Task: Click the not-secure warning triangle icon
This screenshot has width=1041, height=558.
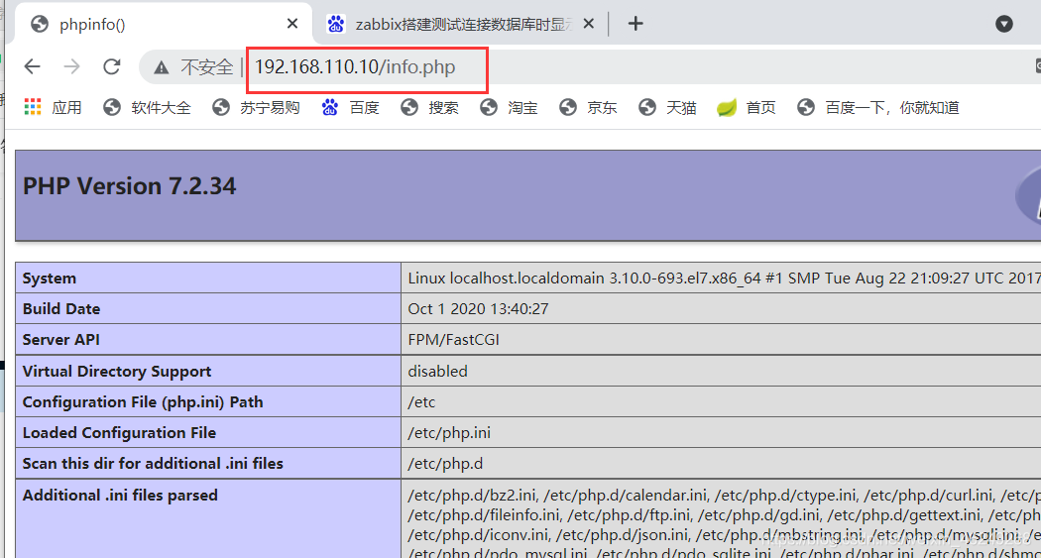Action: click(x=162, y=67)
